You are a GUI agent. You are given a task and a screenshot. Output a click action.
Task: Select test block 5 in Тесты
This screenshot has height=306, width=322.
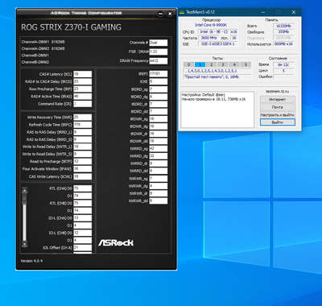(246, 64)
